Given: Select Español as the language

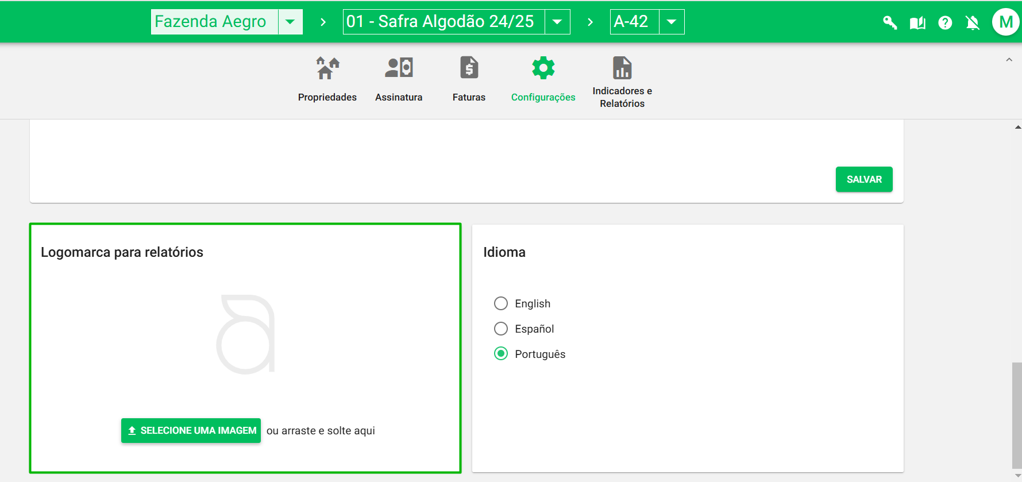Looking at the screenshot, I should coord(501,329).
